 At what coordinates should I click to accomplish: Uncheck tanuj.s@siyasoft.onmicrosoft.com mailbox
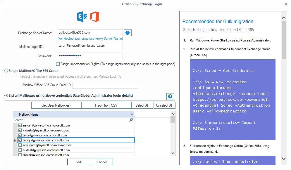(x=20, y=140)
